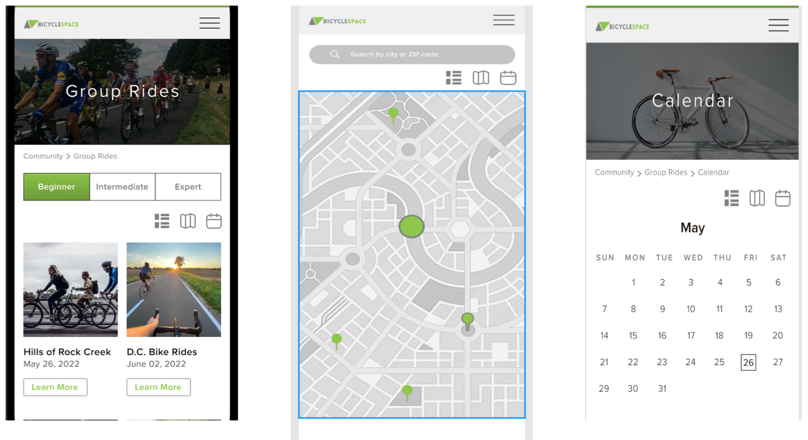Click BicycleSpace logo on Group Rides screen
Image resolution: width=808 pixels, height=440 pixels.
point(51,24)
